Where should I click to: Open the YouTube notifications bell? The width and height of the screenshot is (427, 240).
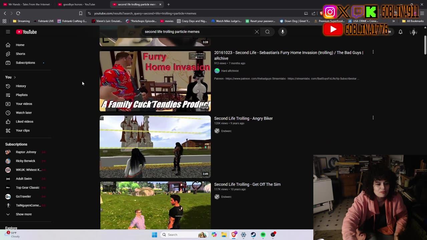pyautogui.click(x=400, y=32)
